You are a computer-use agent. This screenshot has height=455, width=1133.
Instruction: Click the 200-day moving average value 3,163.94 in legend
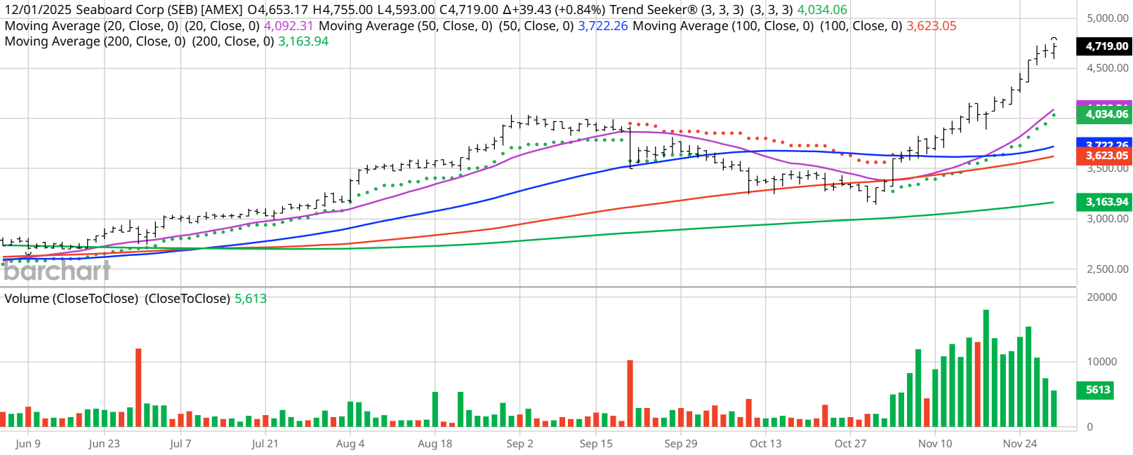303,41
